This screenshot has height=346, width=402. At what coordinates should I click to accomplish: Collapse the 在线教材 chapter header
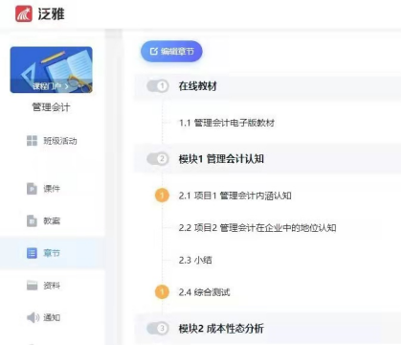coord(267,86)
